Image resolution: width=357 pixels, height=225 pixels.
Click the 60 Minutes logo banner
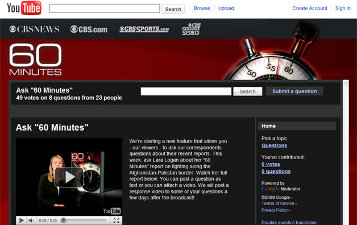[x=35, y=60]
